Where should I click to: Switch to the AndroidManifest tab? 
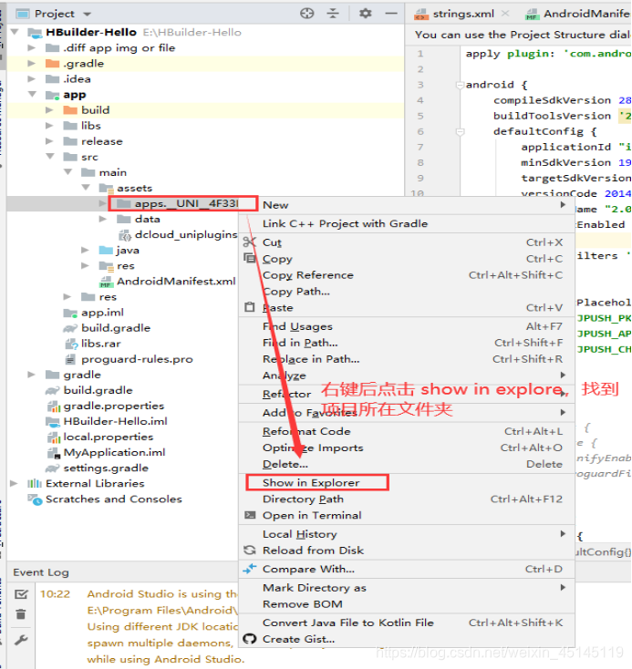(x=578, y=14)
